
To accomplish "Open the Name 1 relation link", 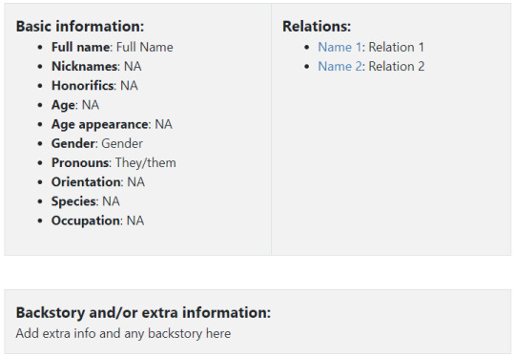I will point(340,47).
